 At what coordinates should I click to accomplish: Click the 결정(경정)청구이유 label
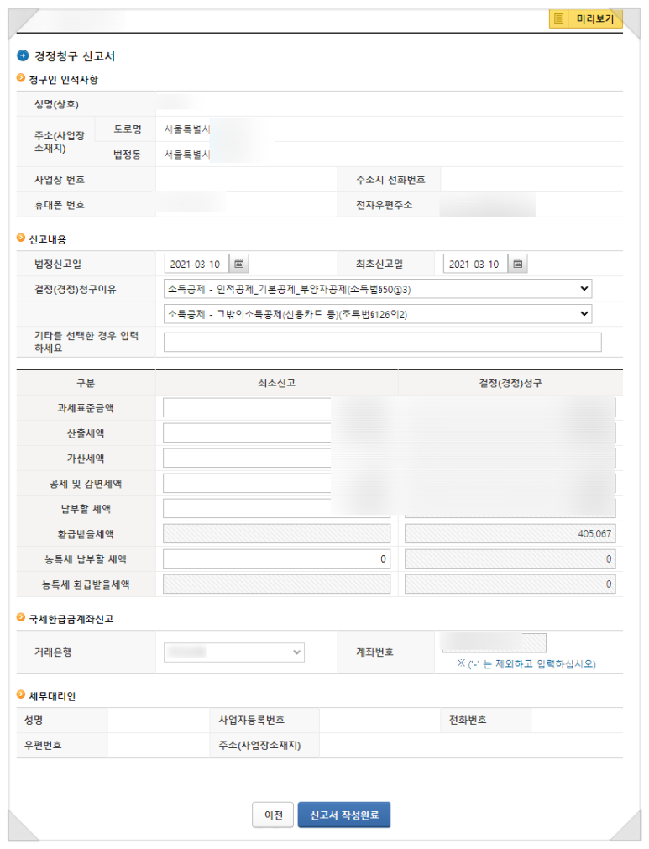click(76, 289)
